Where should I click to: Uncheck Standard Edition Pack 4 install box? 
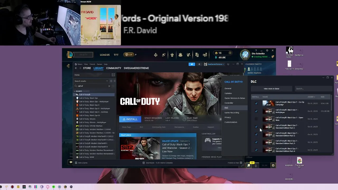256,150
